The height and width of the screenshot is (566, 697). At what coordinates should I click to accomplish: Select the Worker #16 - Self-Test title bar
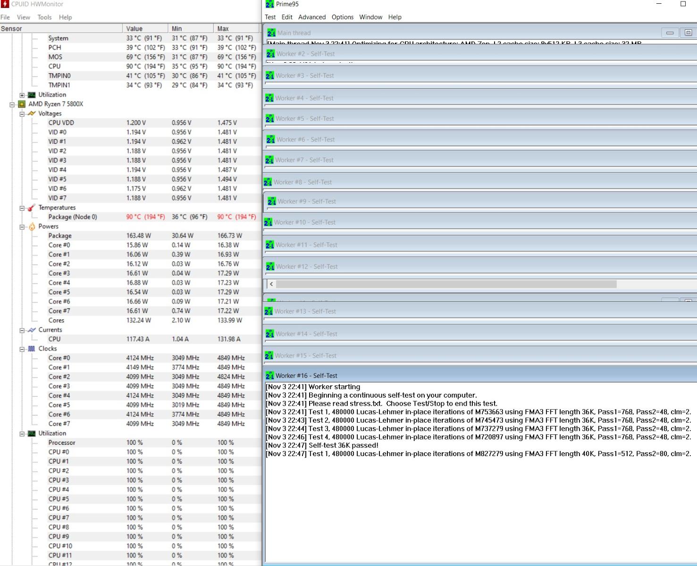(480, 375)
